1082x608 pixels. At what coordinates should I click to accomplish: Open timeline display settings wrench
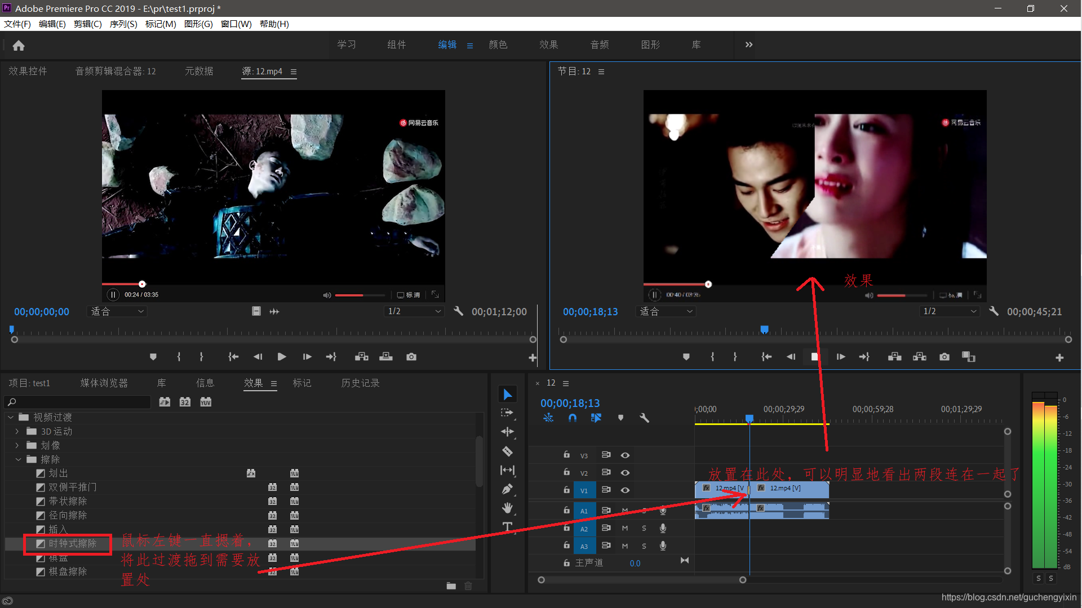pyautogui.click(x=644, y=418)
